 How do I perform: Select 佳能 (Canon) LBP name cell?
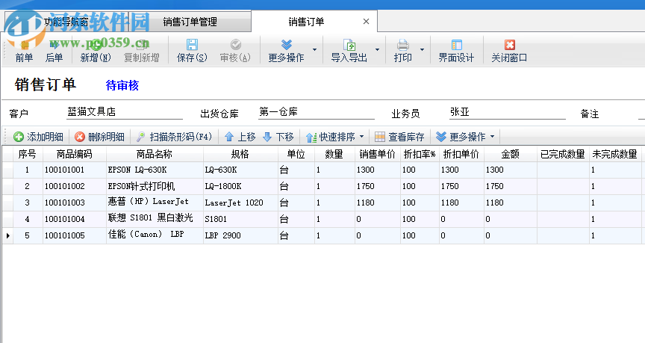click(155, 235)
